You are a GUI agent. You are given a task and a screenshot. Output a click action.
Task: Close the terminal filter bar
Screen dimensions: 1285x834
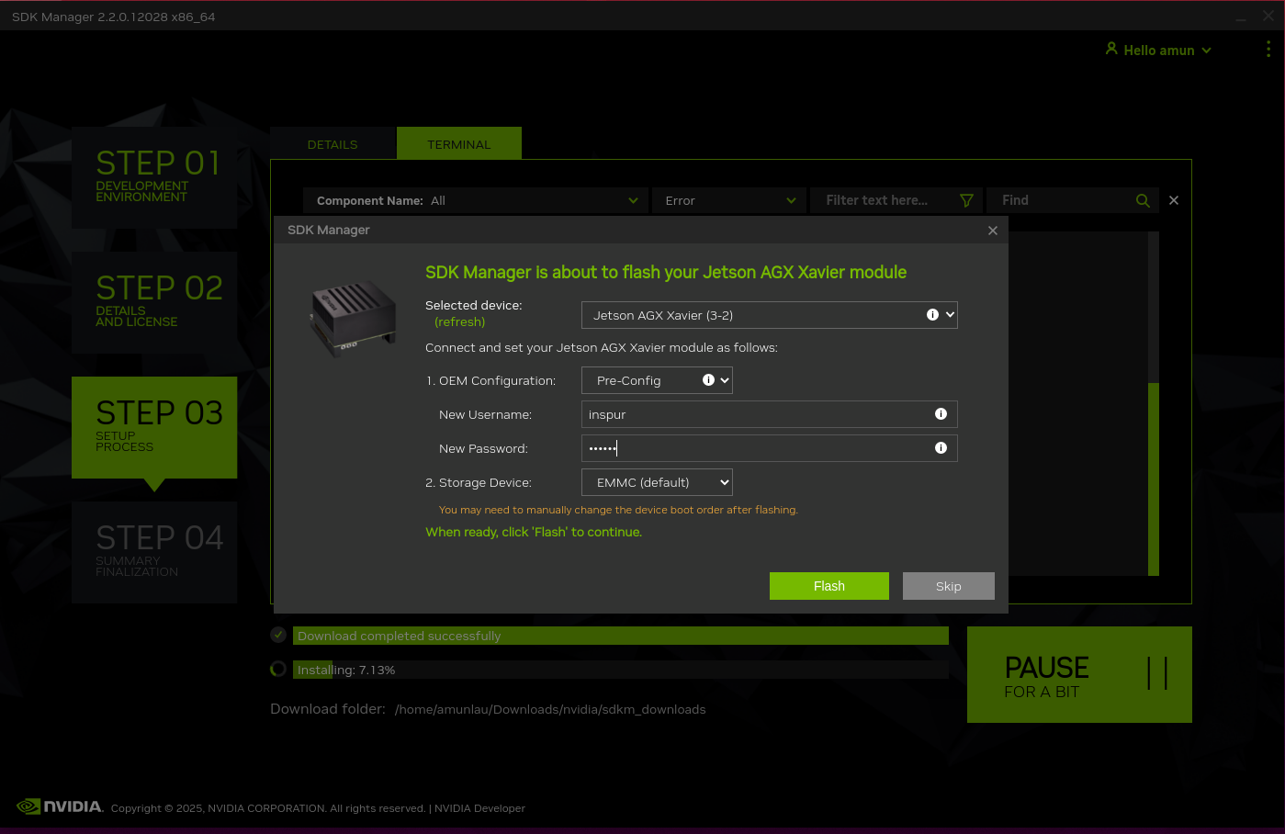coord(1174,200)
